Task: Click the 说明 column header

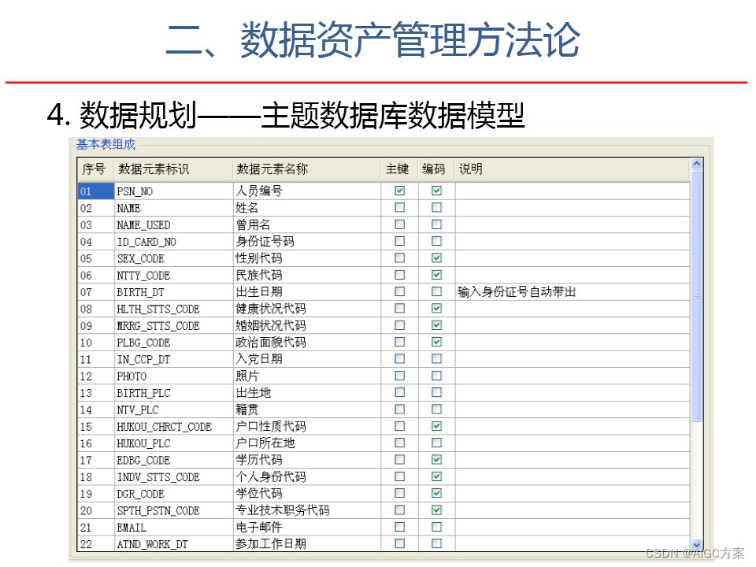Action: [573, 169]
